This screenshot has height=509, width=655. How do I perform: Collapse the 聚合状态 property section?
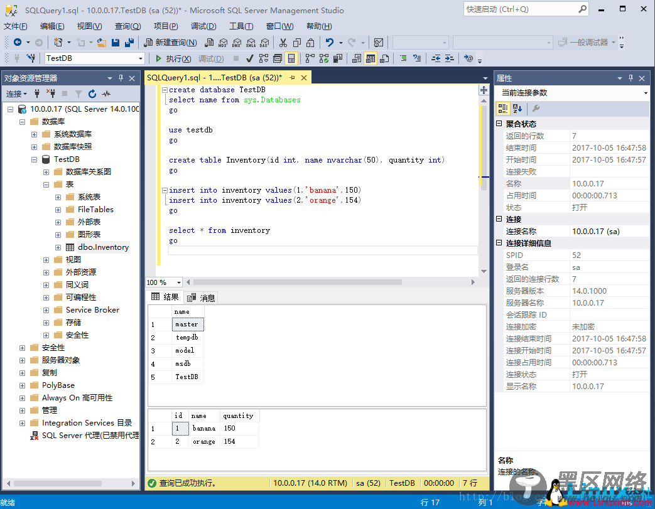coord(499,124)
